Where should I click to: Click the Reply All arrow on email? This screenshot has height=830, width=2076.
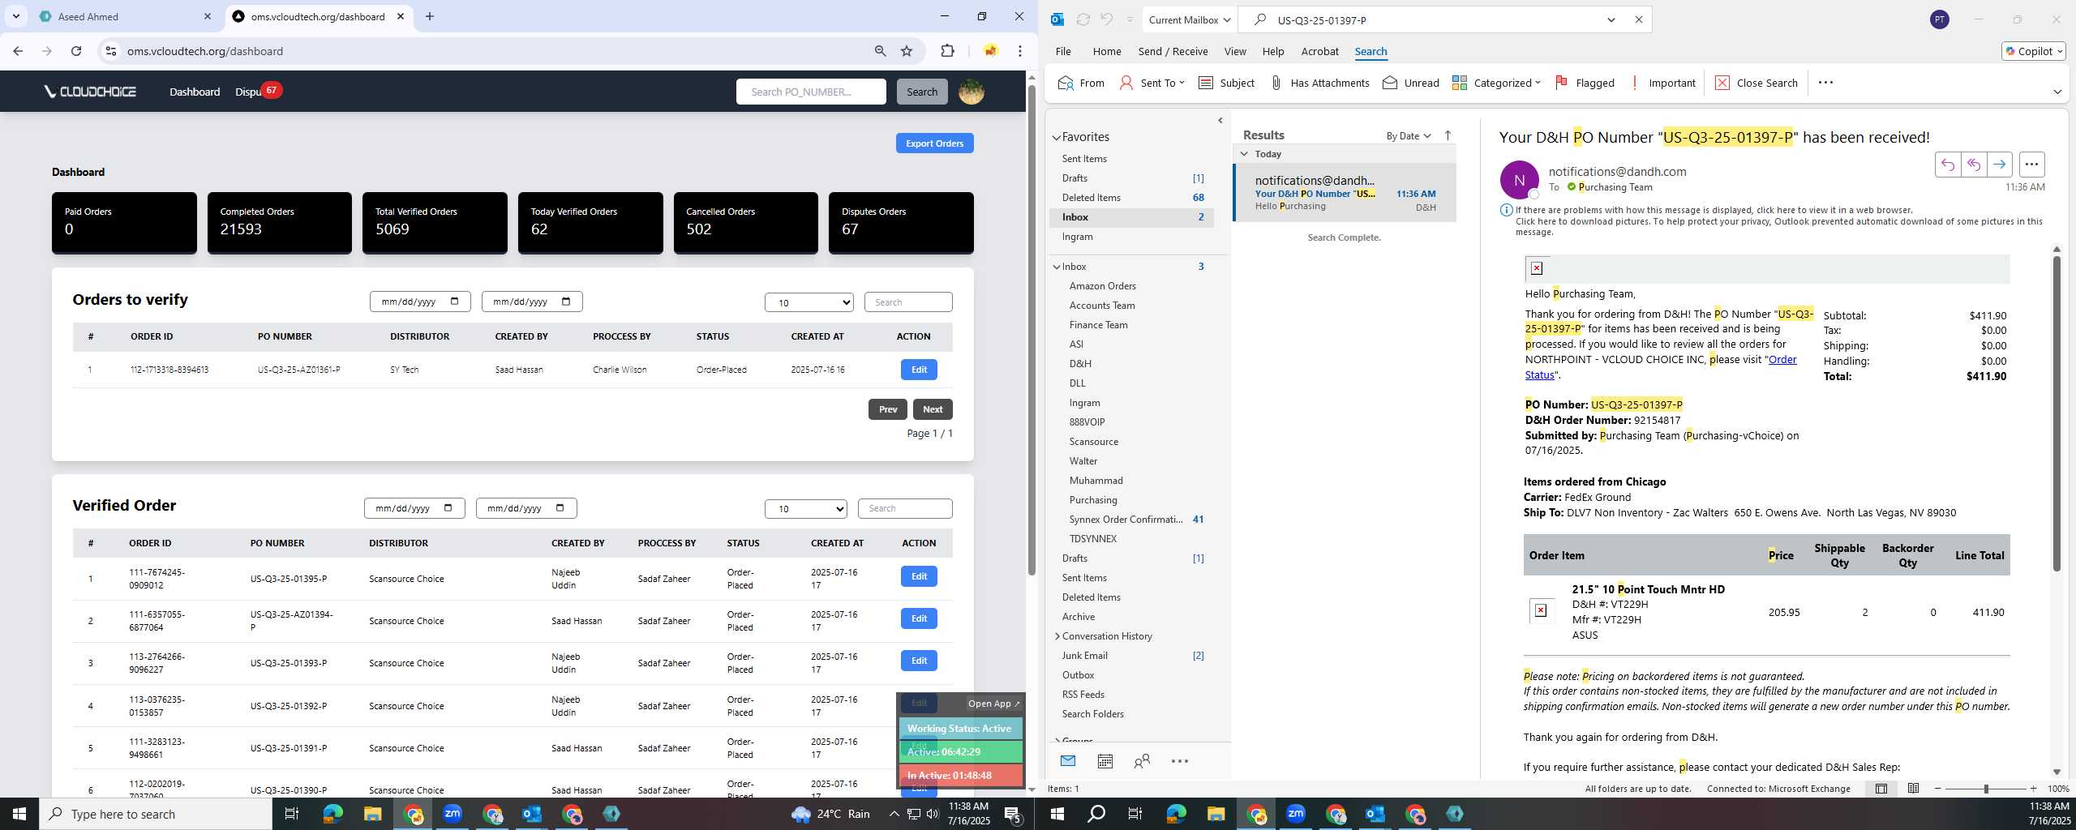(1973, 165)
